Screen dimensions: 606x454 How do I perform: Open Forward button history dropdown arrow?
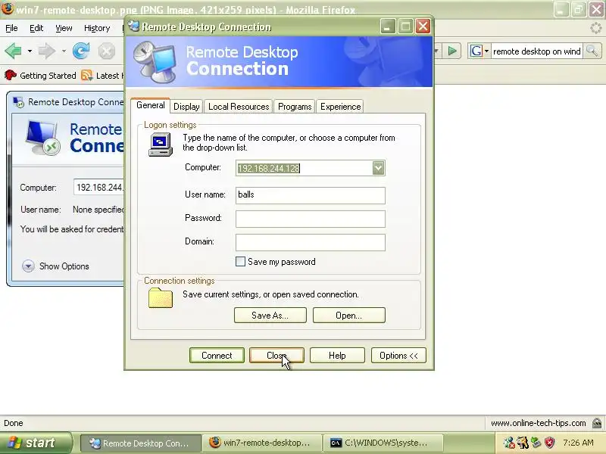tap(64, 51)
